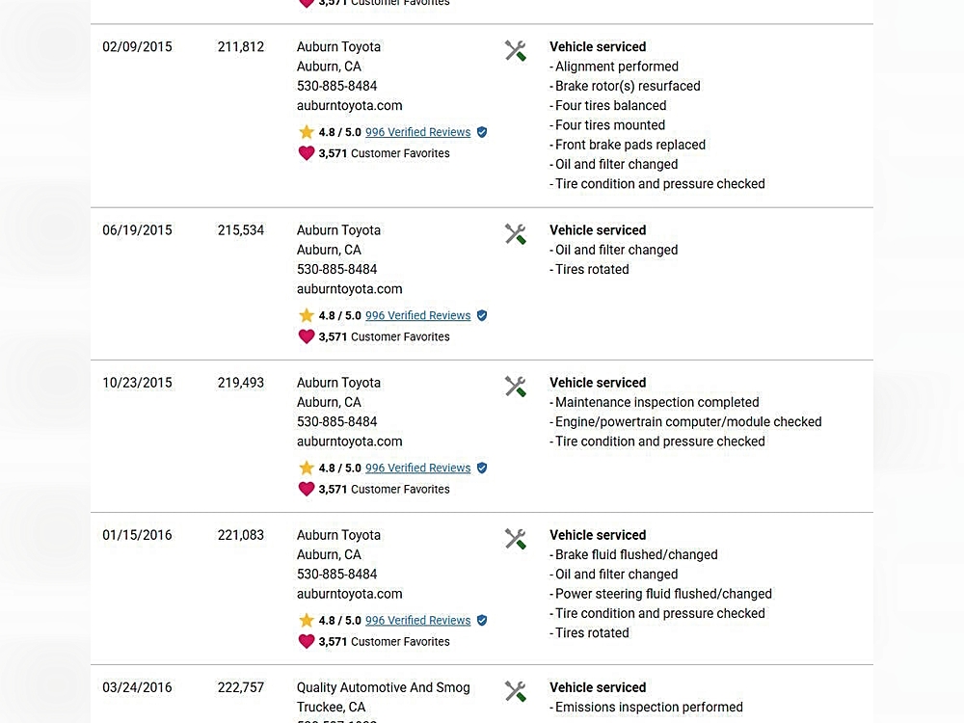The image size is (964, 723).
Task: Click wrench service icon for 10/23/2015 record
Action: [516, 387]
